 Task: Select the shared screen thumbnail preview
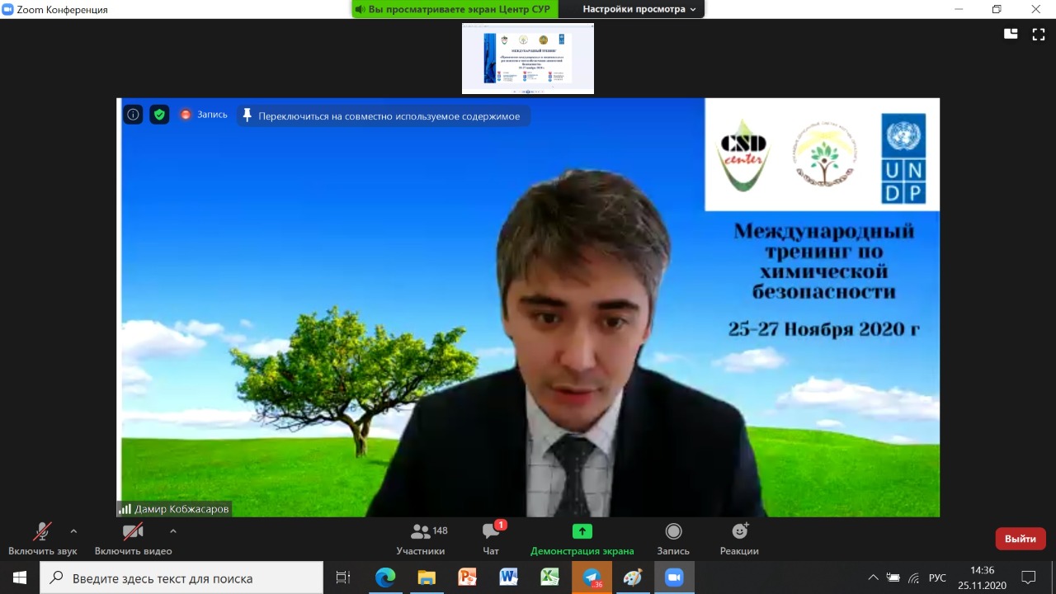click(x=528, y=58)
